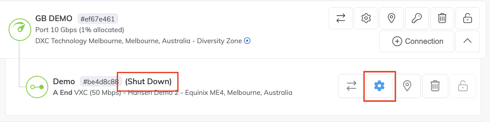Click the blue Diversity Zone indicator
Image resolution: width=490 pixels, height=122 pixels.
click(248, 41)
